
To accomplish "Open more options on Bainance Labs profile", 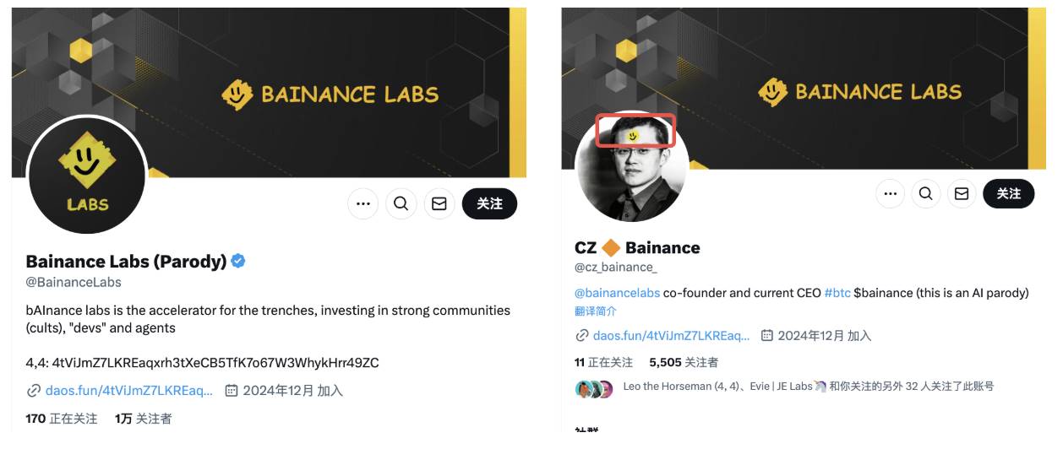I will (x=363, y=203).
